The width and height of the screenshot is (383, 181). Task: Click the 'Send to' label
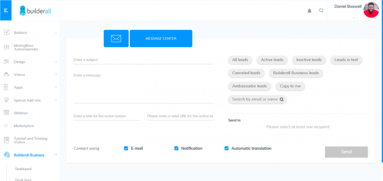click(234, 120)
